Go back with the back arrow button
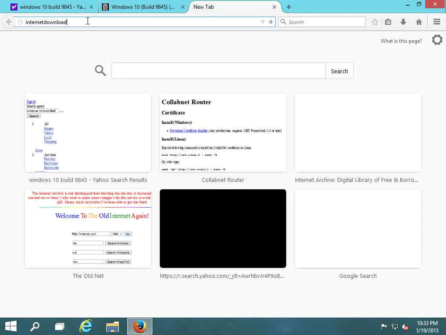 click(9, 22)
